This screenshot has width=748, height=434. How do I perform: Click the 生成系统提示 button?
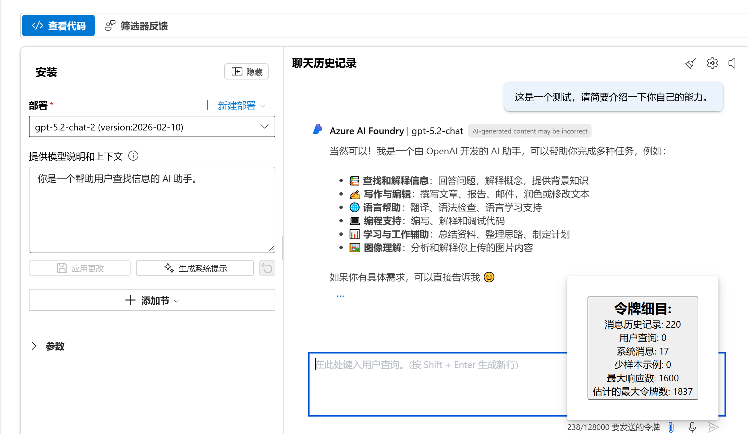tap(195, 268)
